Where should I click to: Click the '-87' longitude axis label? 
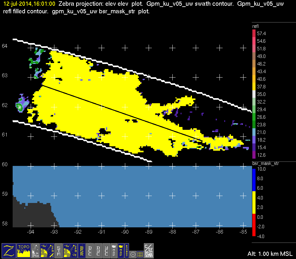point(196,232)
